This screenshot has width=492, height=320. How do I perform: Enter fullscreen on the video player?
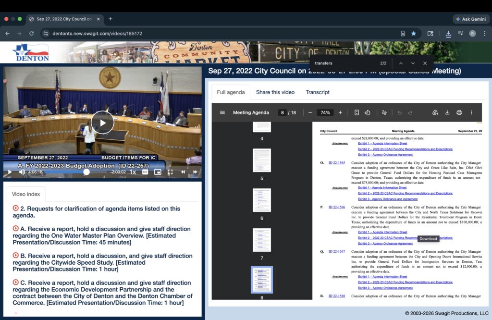[170, 172]
